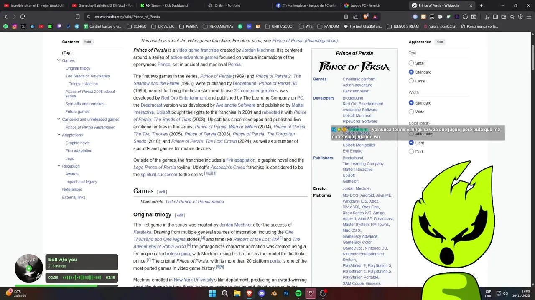Collapse Canceled and unreleased games section

[59, 119]
